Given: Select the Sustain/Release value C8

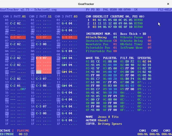Looking at the screenshot, I should tap(115, 41).
